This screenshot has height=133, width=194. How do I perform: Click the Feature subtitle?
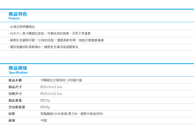(14, 18)
